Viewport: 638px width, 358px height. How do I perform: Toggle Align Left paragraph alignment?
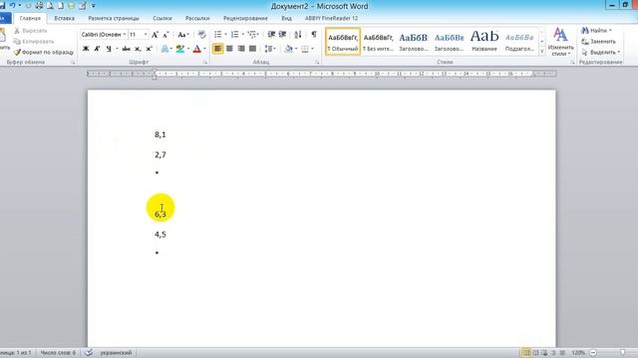218,49
